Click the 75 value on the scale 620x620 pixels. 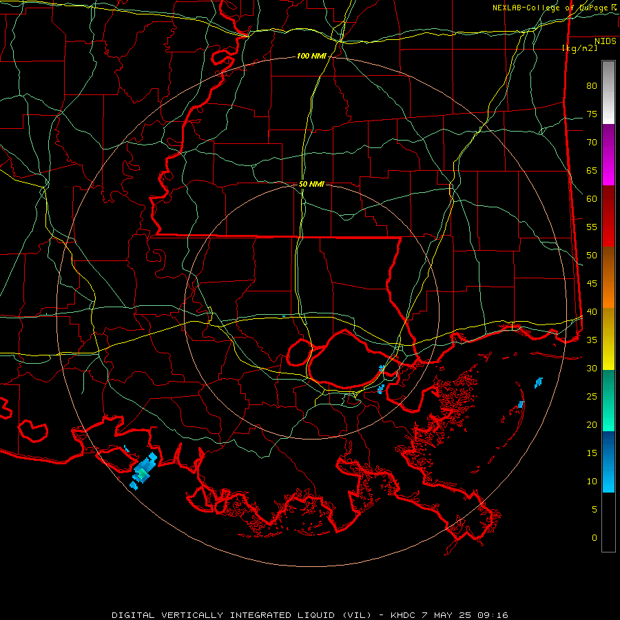click(592, 114)
